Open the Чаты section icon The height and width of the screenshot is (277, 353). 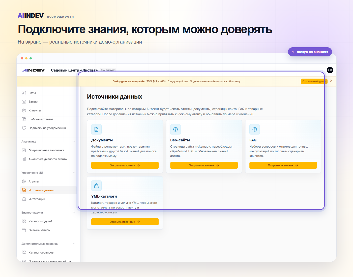24,93
